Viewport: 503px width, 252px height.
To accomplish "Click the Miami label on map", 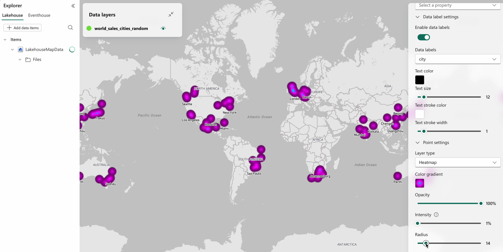I will [224, 128].
